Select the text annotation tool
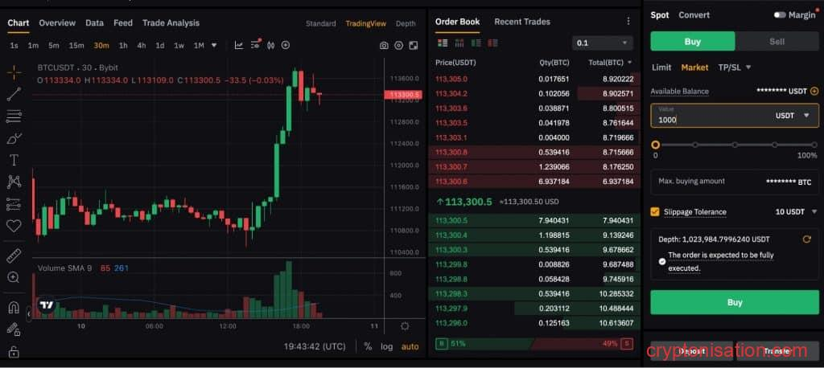The width and height of the screenshot is (824, 368). pos(14,160)
